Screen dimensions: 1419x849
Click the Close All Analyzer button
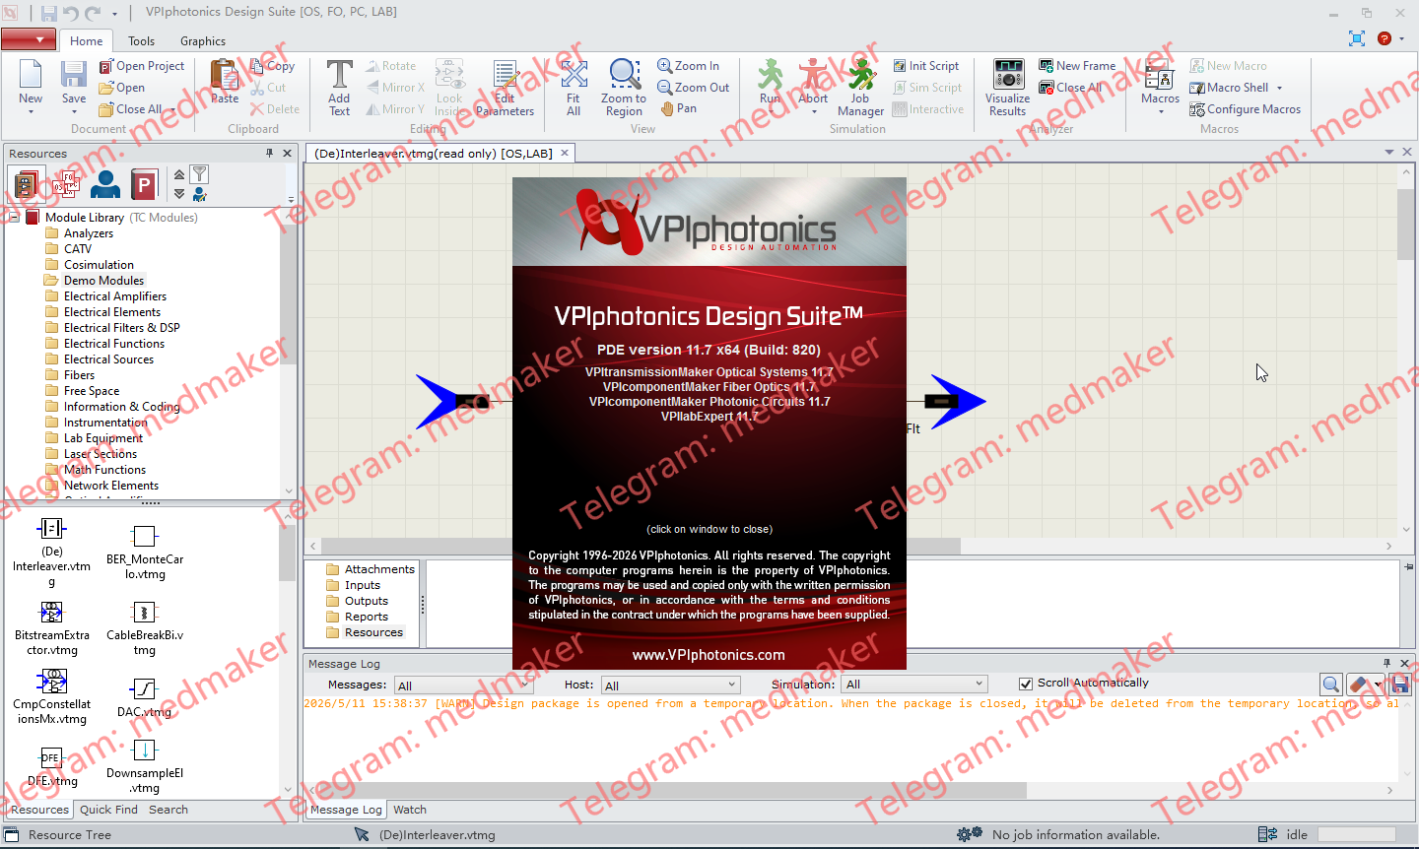[x=1071, y=88]
